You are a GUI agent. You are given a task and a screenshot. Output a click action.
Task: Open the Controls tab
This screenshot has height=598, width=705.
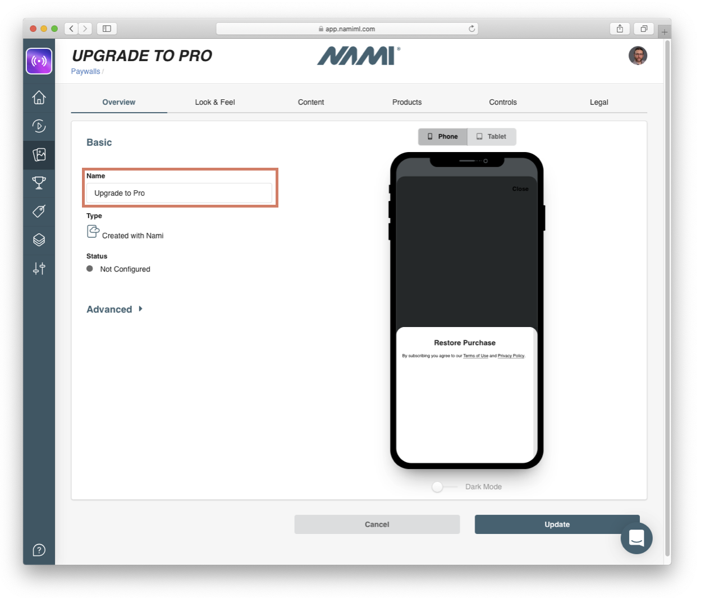[x=503, y=102]
